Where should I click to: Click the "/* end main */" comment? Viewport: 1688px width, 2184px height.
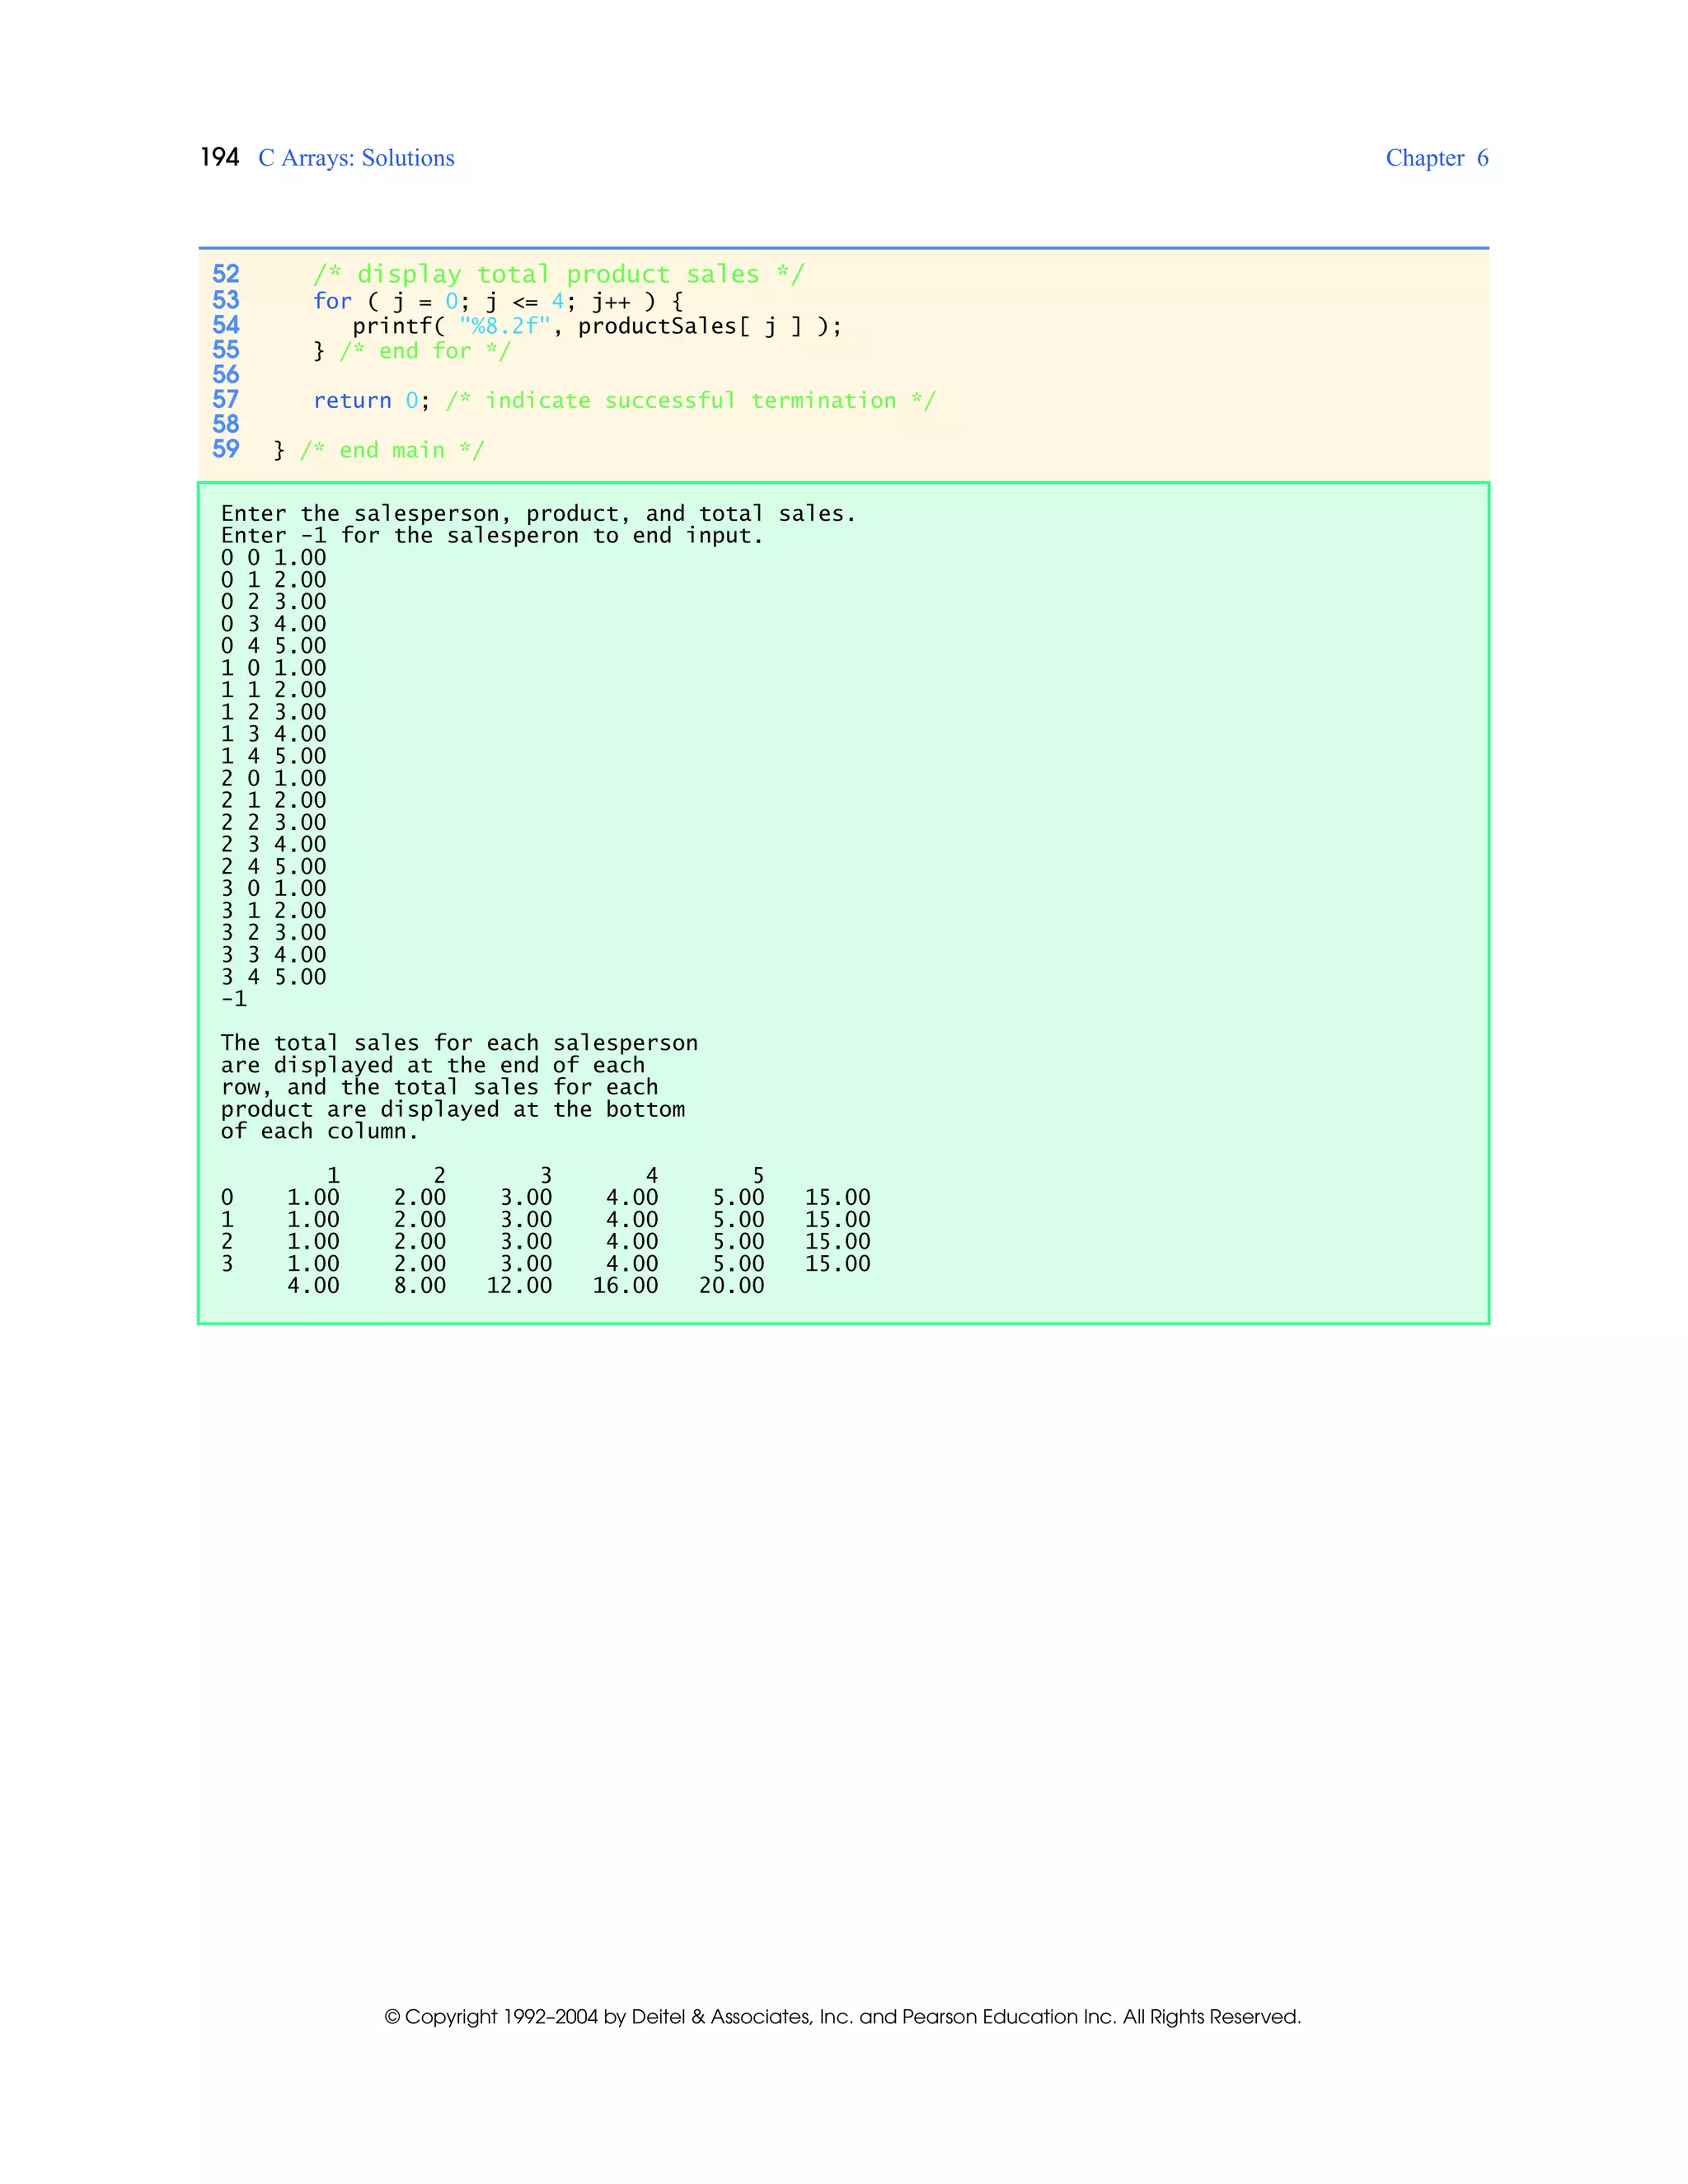(392, 451)
